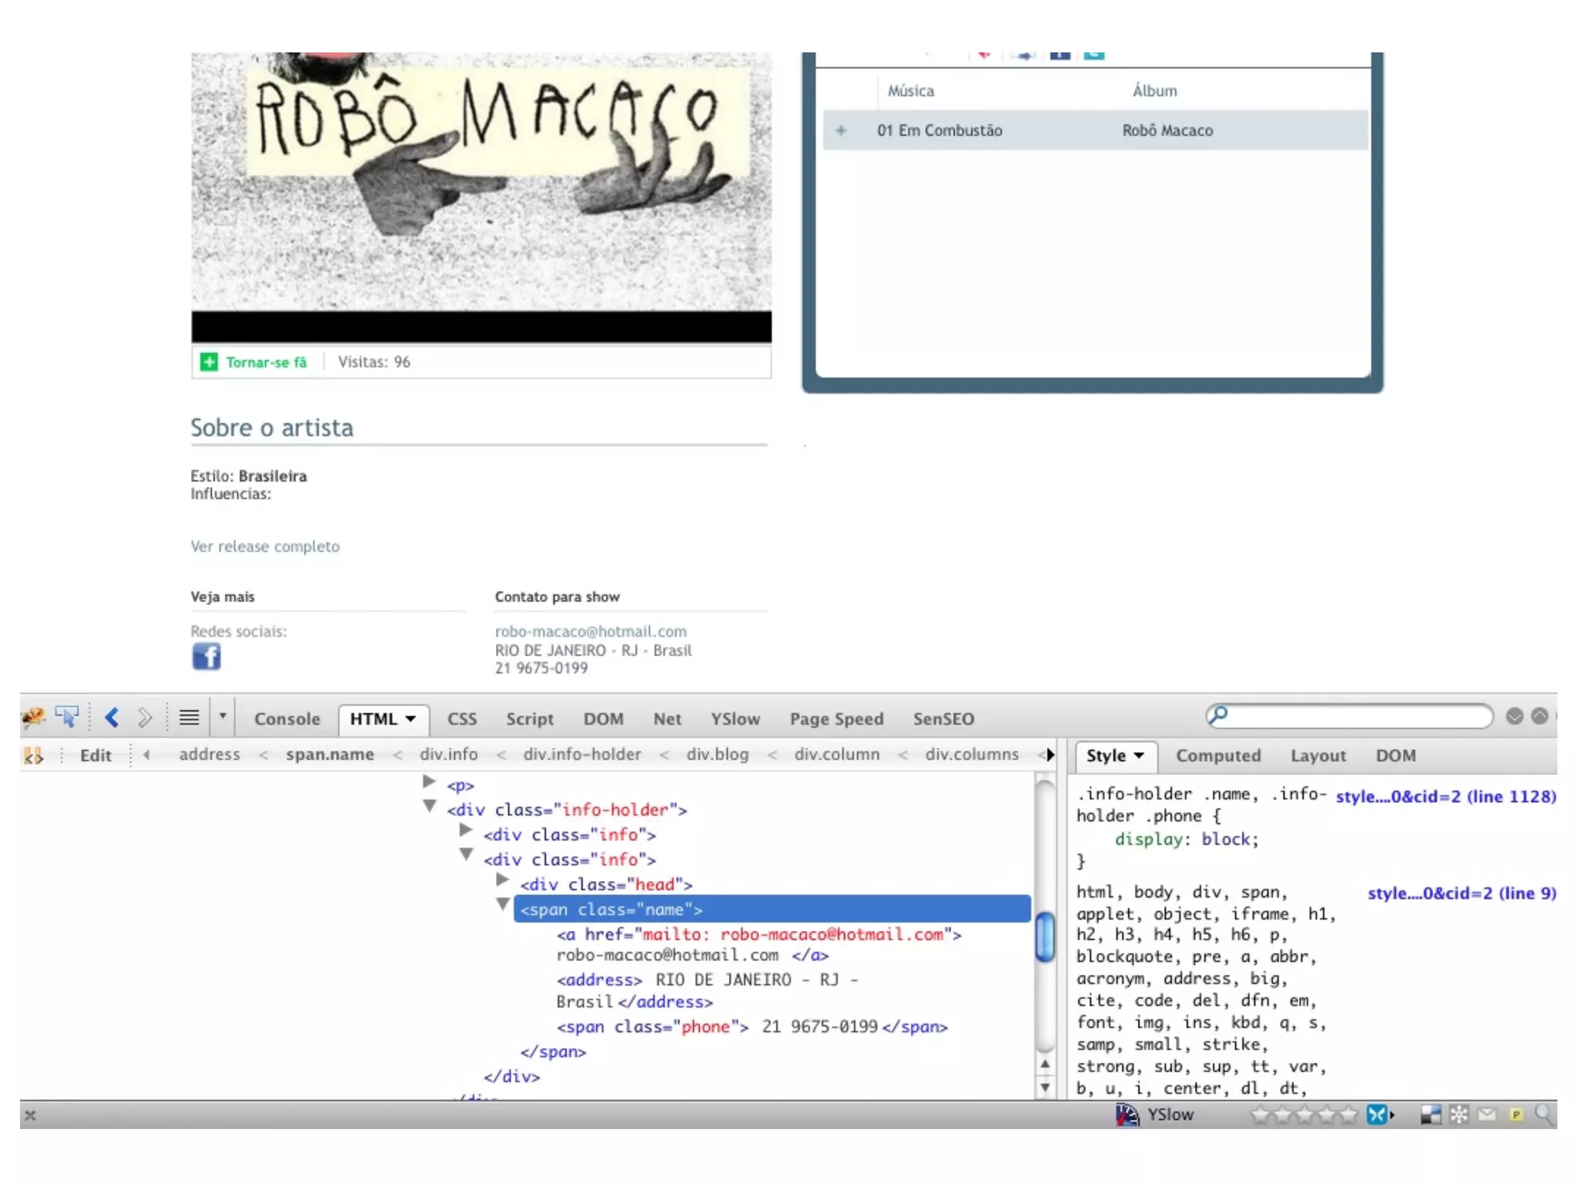The width and height of the screenshot is (1577, 1183).
Task: Click the Firebug bug icon
Action: 33,718
